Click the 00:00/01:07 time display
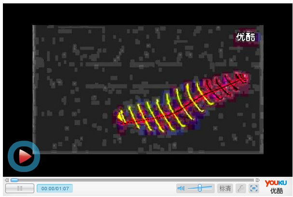This screenshot has height=197, width=293. [55, 188]
